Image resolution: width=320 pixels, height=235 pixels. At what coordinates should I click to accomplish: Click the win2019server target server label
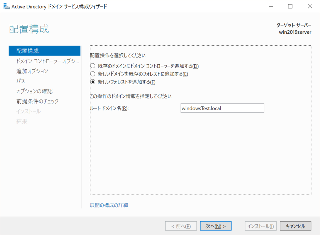(295, 32)
